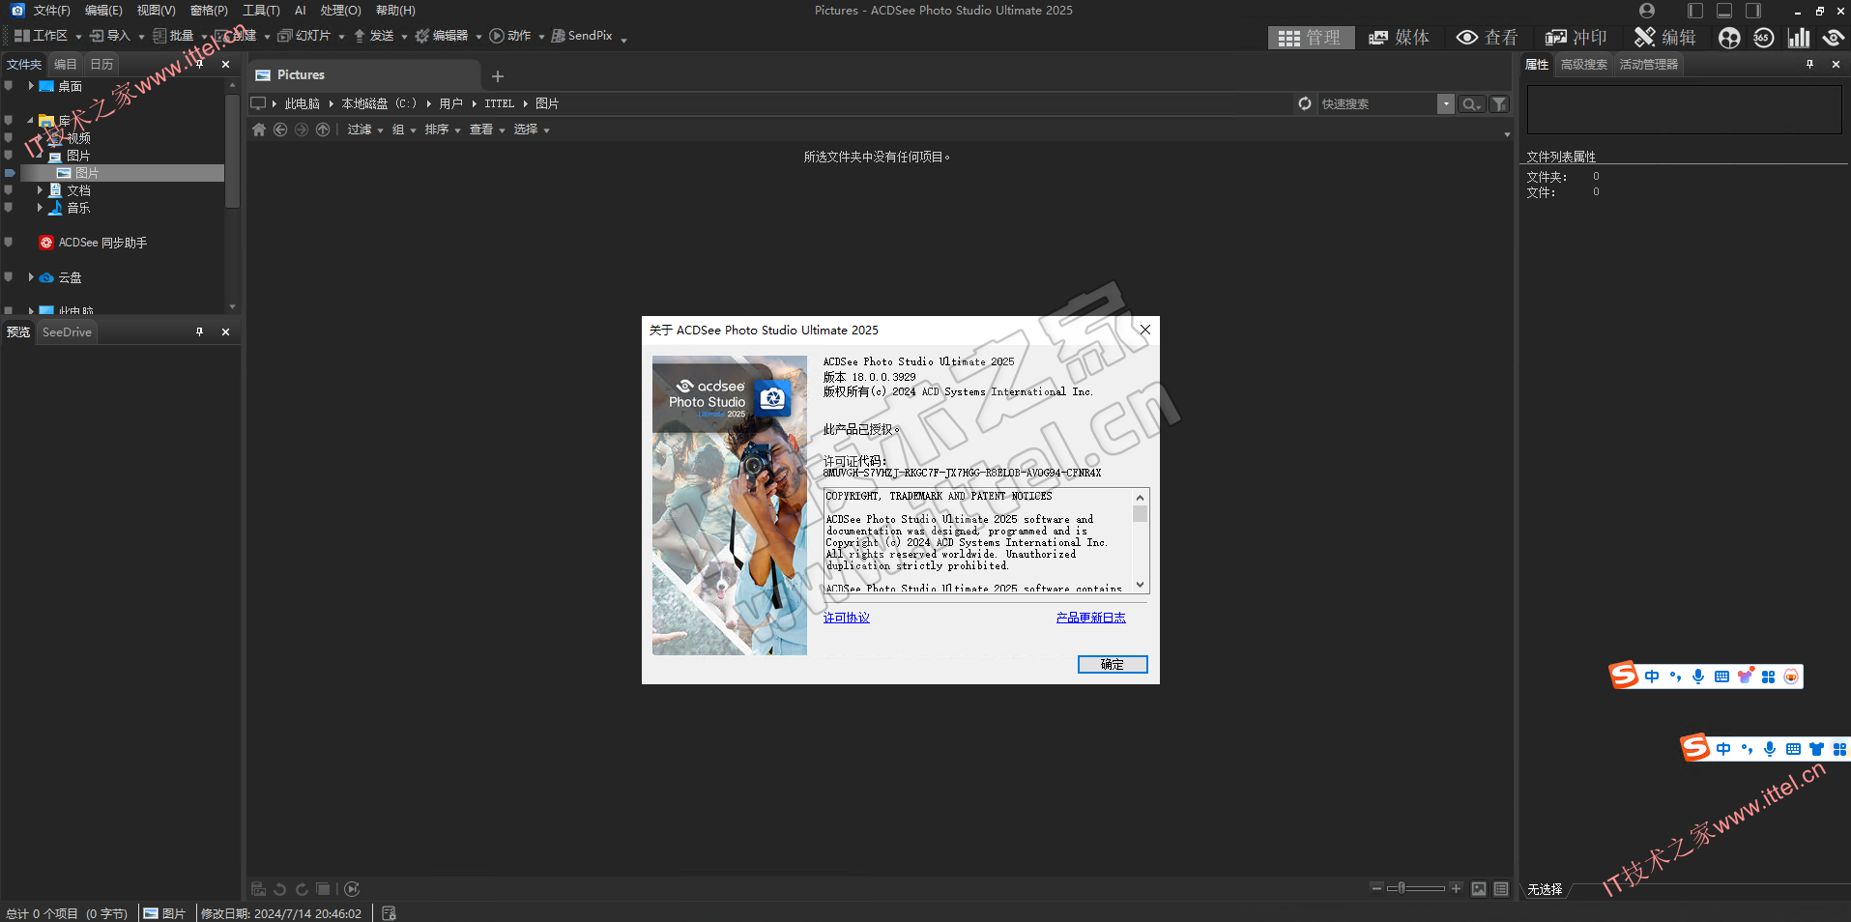This screenshot has width=1851, height=922.
Task: Pin the properties panel
Action: pyautogui.click(x=1809, y=64)
